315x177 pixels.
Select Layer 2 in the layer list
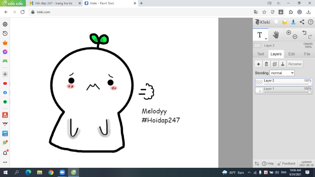pyautogui.click(x=284, y=82)
